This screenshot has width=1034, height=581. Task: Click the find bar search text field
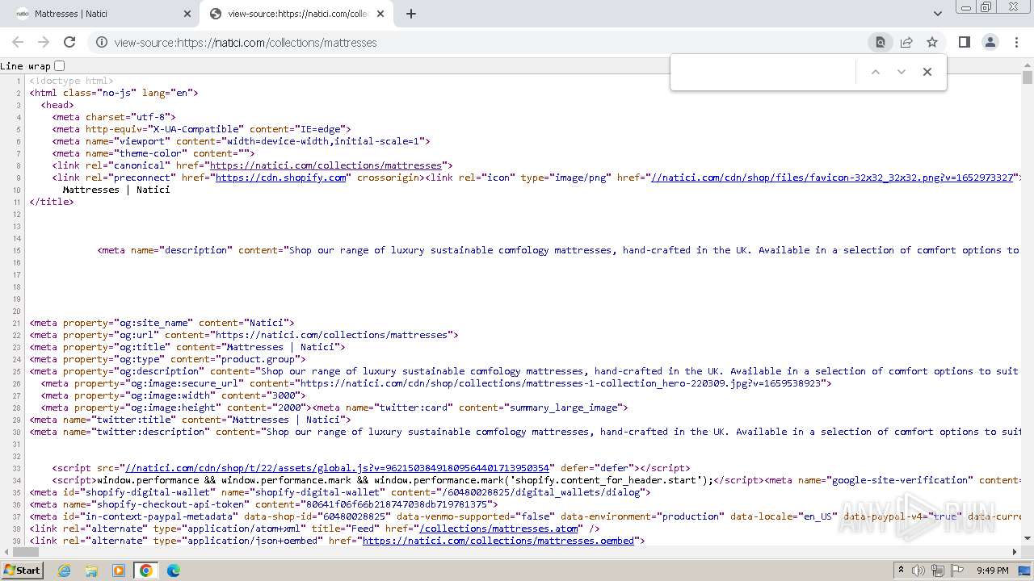pyautogui.click(x=766, y=72)
